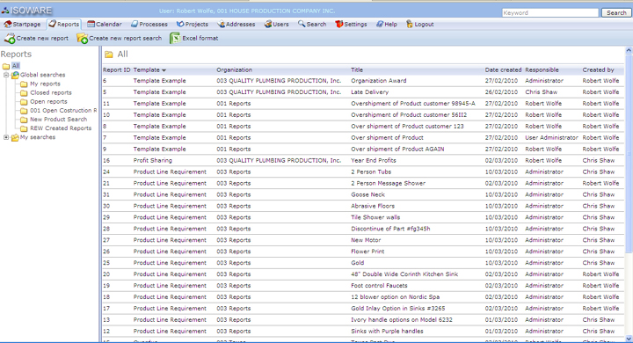Sort by Title column header
633x343 pixels.
357,69
